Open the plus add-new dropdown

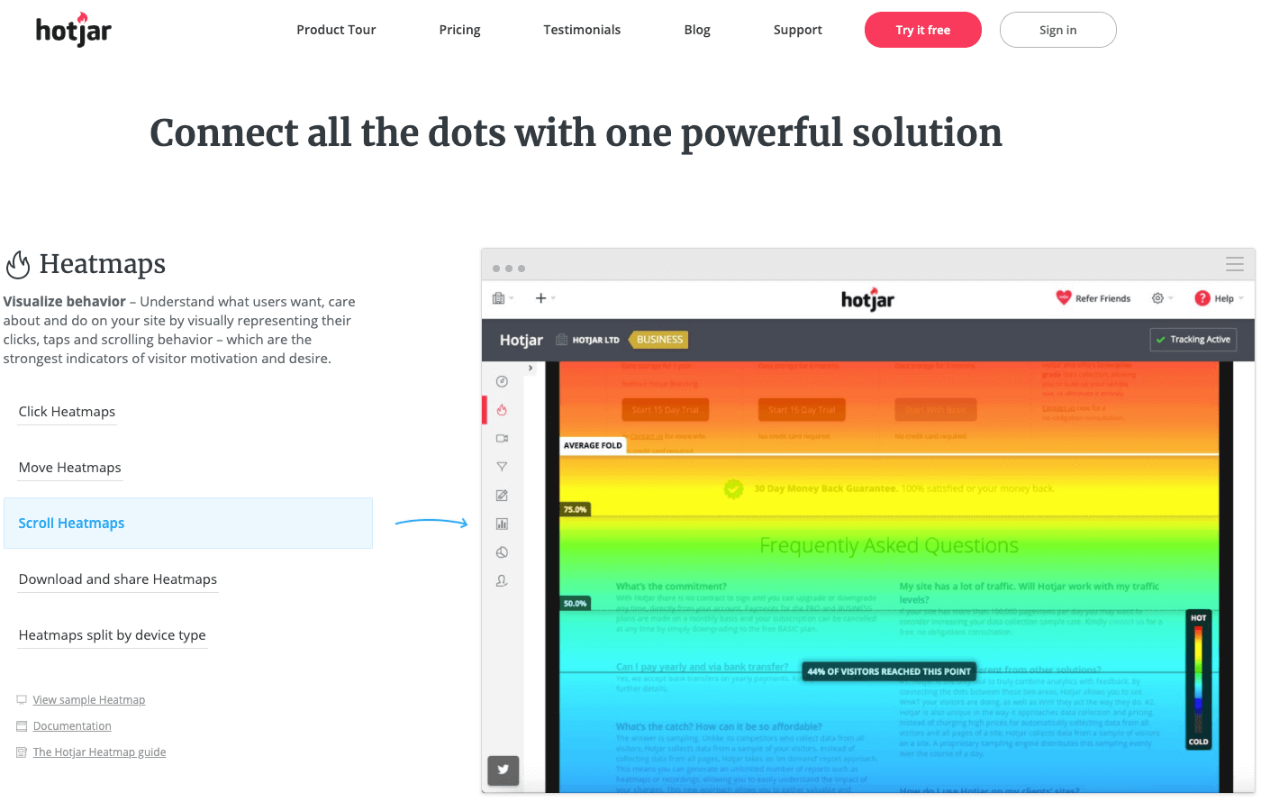[545, 298]
